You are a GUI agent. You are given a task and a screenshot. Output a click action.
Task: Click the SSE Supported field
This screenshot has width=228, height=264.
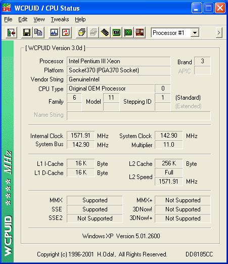point(95,209)
